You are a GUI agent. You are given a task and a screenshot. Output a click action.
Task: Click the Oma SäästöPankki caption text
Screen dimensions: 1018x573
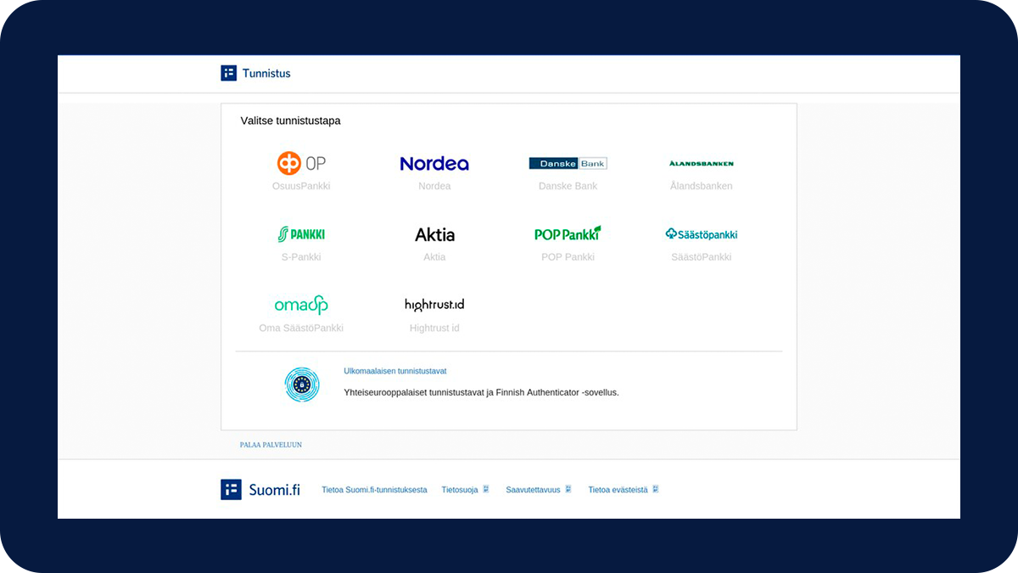(301, 328)
